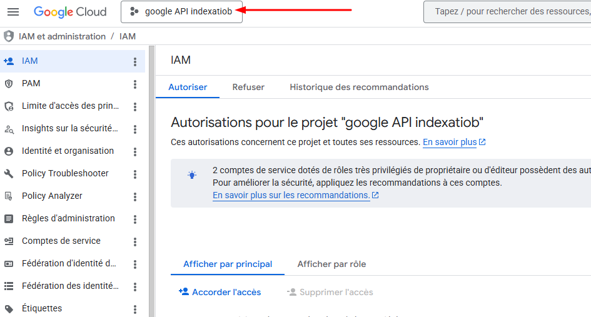Click the Fédération d'identité card icon
Viewport: 591px width, 317px height.
point(9,264)
